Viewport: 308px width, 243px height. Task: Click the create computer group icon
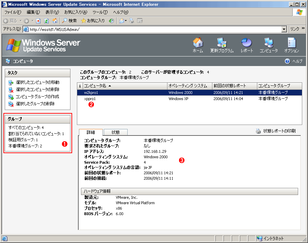point(11,97)
